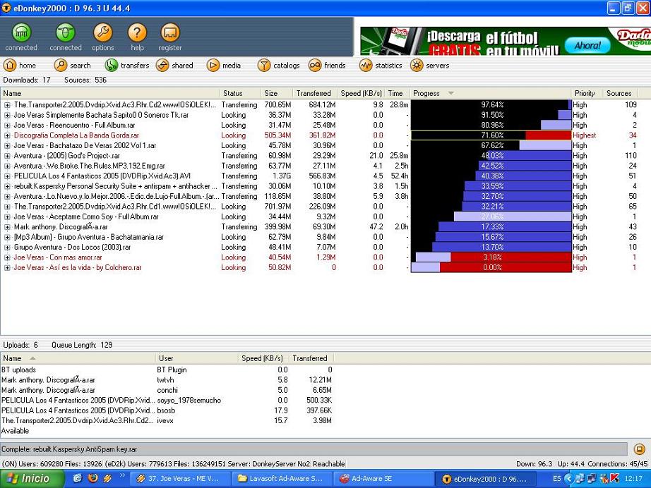Sort downloads by Progress column
This screenshot has height=488, width=651.
pos(490,93)
